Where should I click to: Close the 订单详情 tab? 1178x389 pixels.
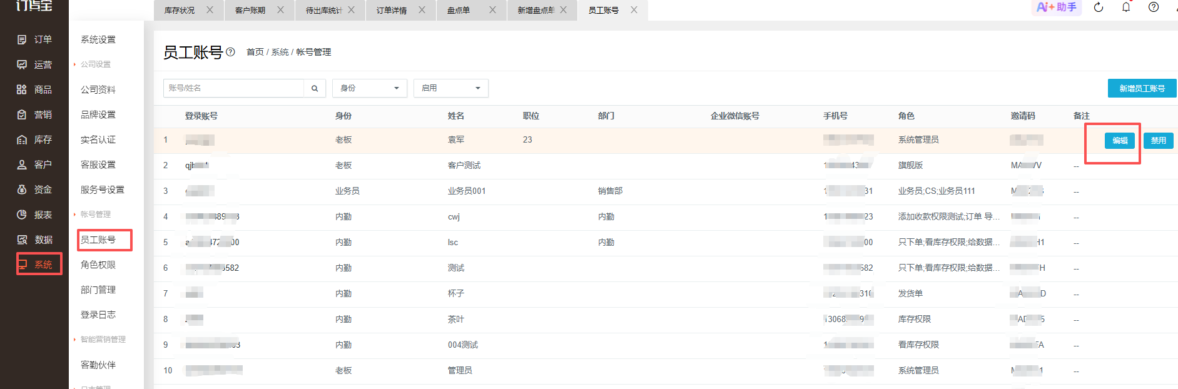pyautogui.click(x=422, y=10)
